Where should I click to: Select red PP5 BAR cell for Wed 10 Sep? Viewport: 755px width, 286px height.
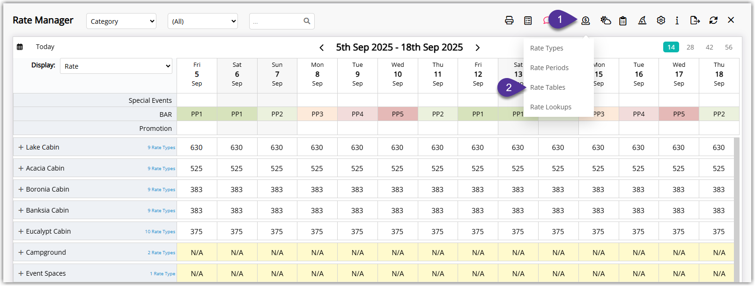pos(398,114)
